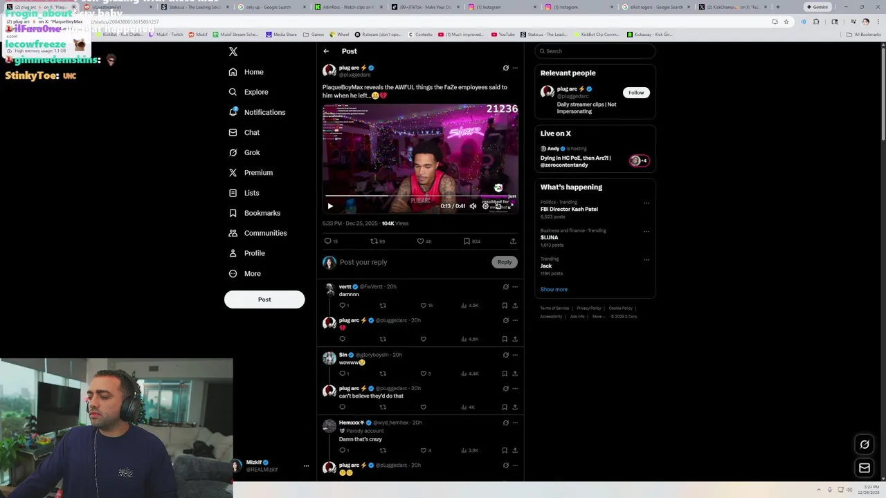Viewport: 886px width, 498px height.
Task: Repost the main post showing 99 reposts
Action: click(x=377, y=241)
